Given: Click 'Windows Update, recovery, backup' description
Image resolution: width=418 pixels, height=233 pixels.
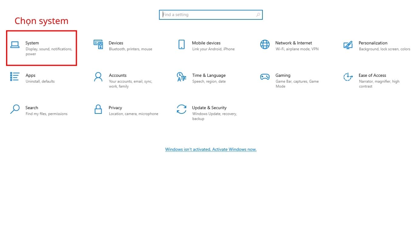Looking at the screenshot, I should coord(214,116).
